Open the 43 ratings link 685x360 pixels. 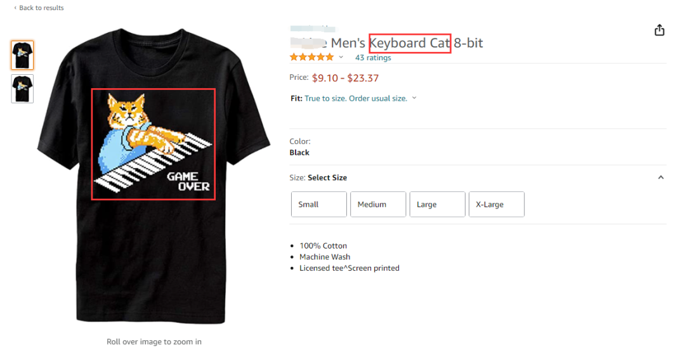pos(373,58)
